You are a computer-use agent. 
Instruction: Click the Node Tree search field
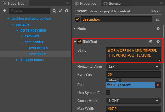(30, 11)
